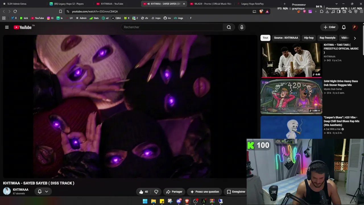Switch to the BILADJI - Pronto tab
The height and width of the screenshot is (205, 364).
click(211, 4)
